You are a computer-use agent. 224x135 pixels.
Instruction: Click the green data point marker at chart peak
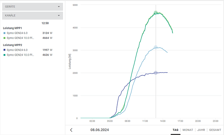click(156, 13)
